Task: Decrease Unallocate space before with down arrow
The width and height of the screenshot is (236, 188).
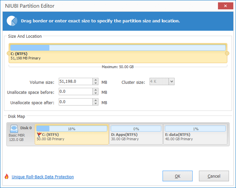Action: (95, 93)
